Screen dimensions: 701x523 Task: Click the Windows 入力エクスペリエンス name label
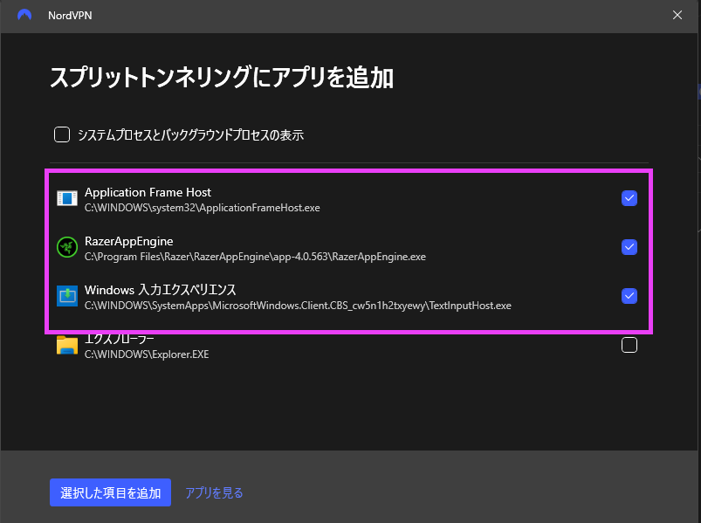coord(161,290)
